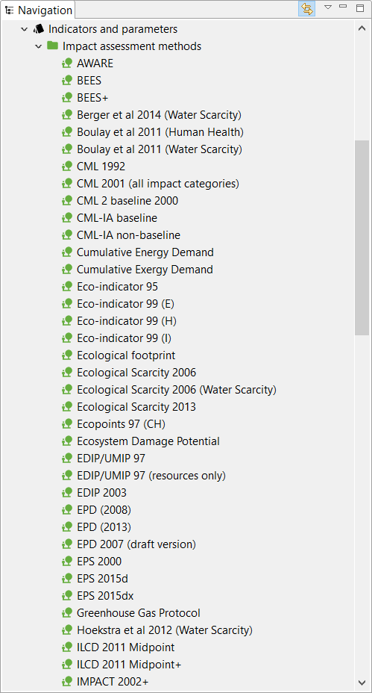The image size is (372, 693).
Task: Click the Indicators and parameters category icon
Action: (39, 29)
